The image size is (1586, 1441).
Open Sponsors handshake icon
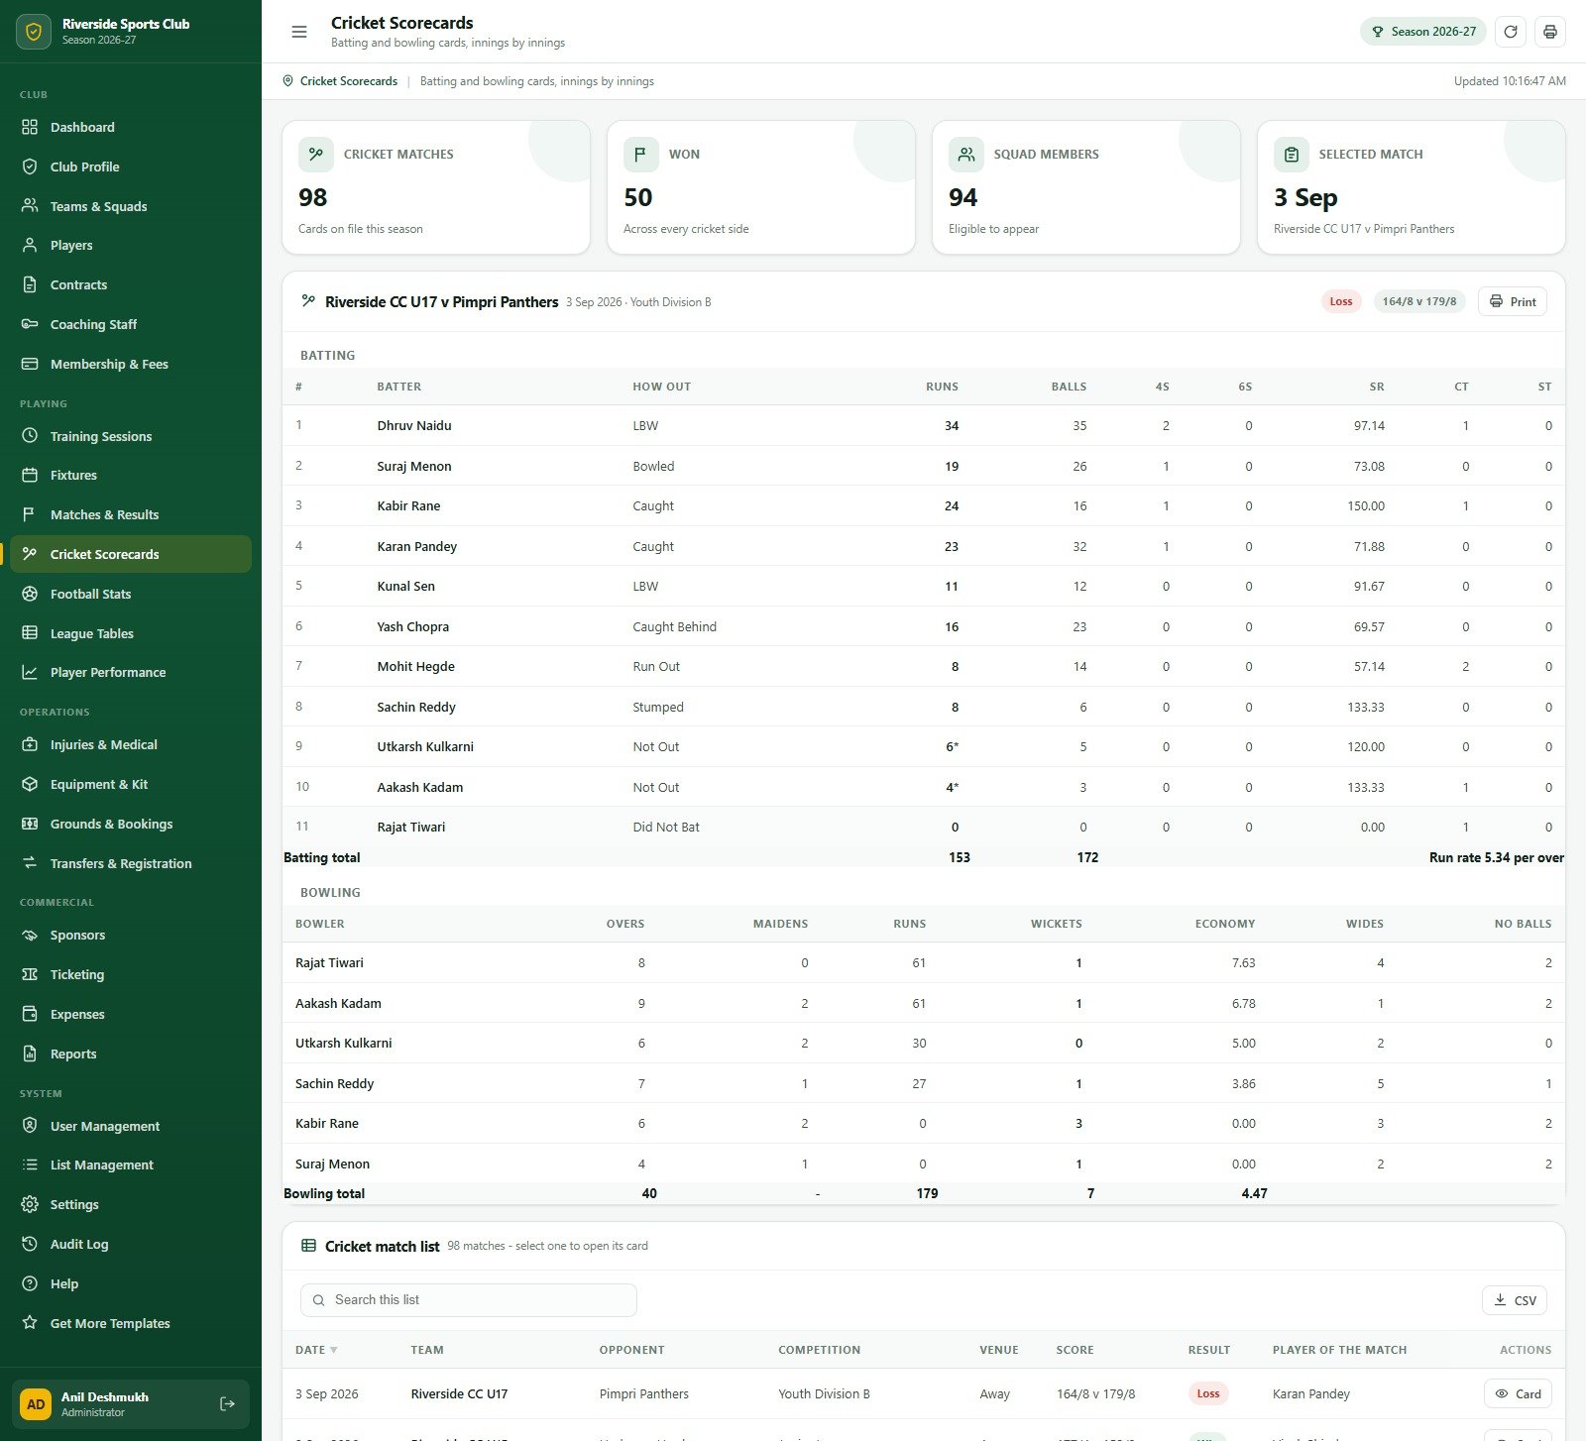(30, 935)
